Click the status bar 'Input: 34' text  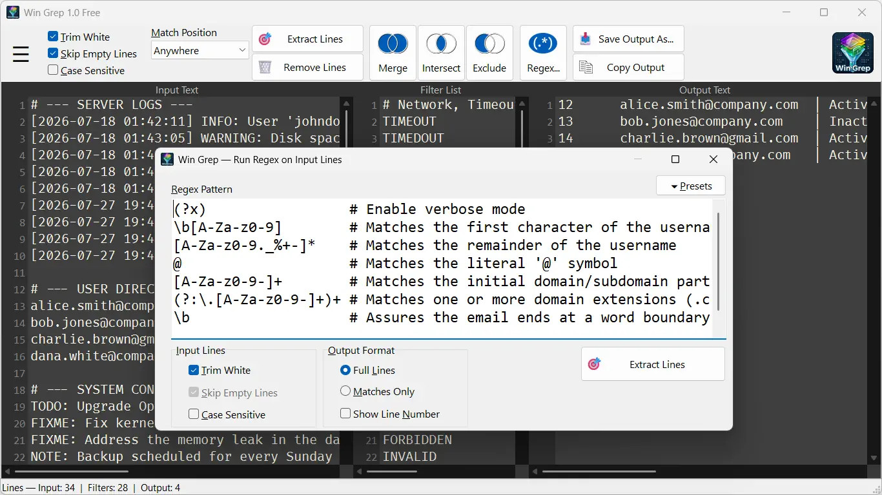tap(56, 488)
